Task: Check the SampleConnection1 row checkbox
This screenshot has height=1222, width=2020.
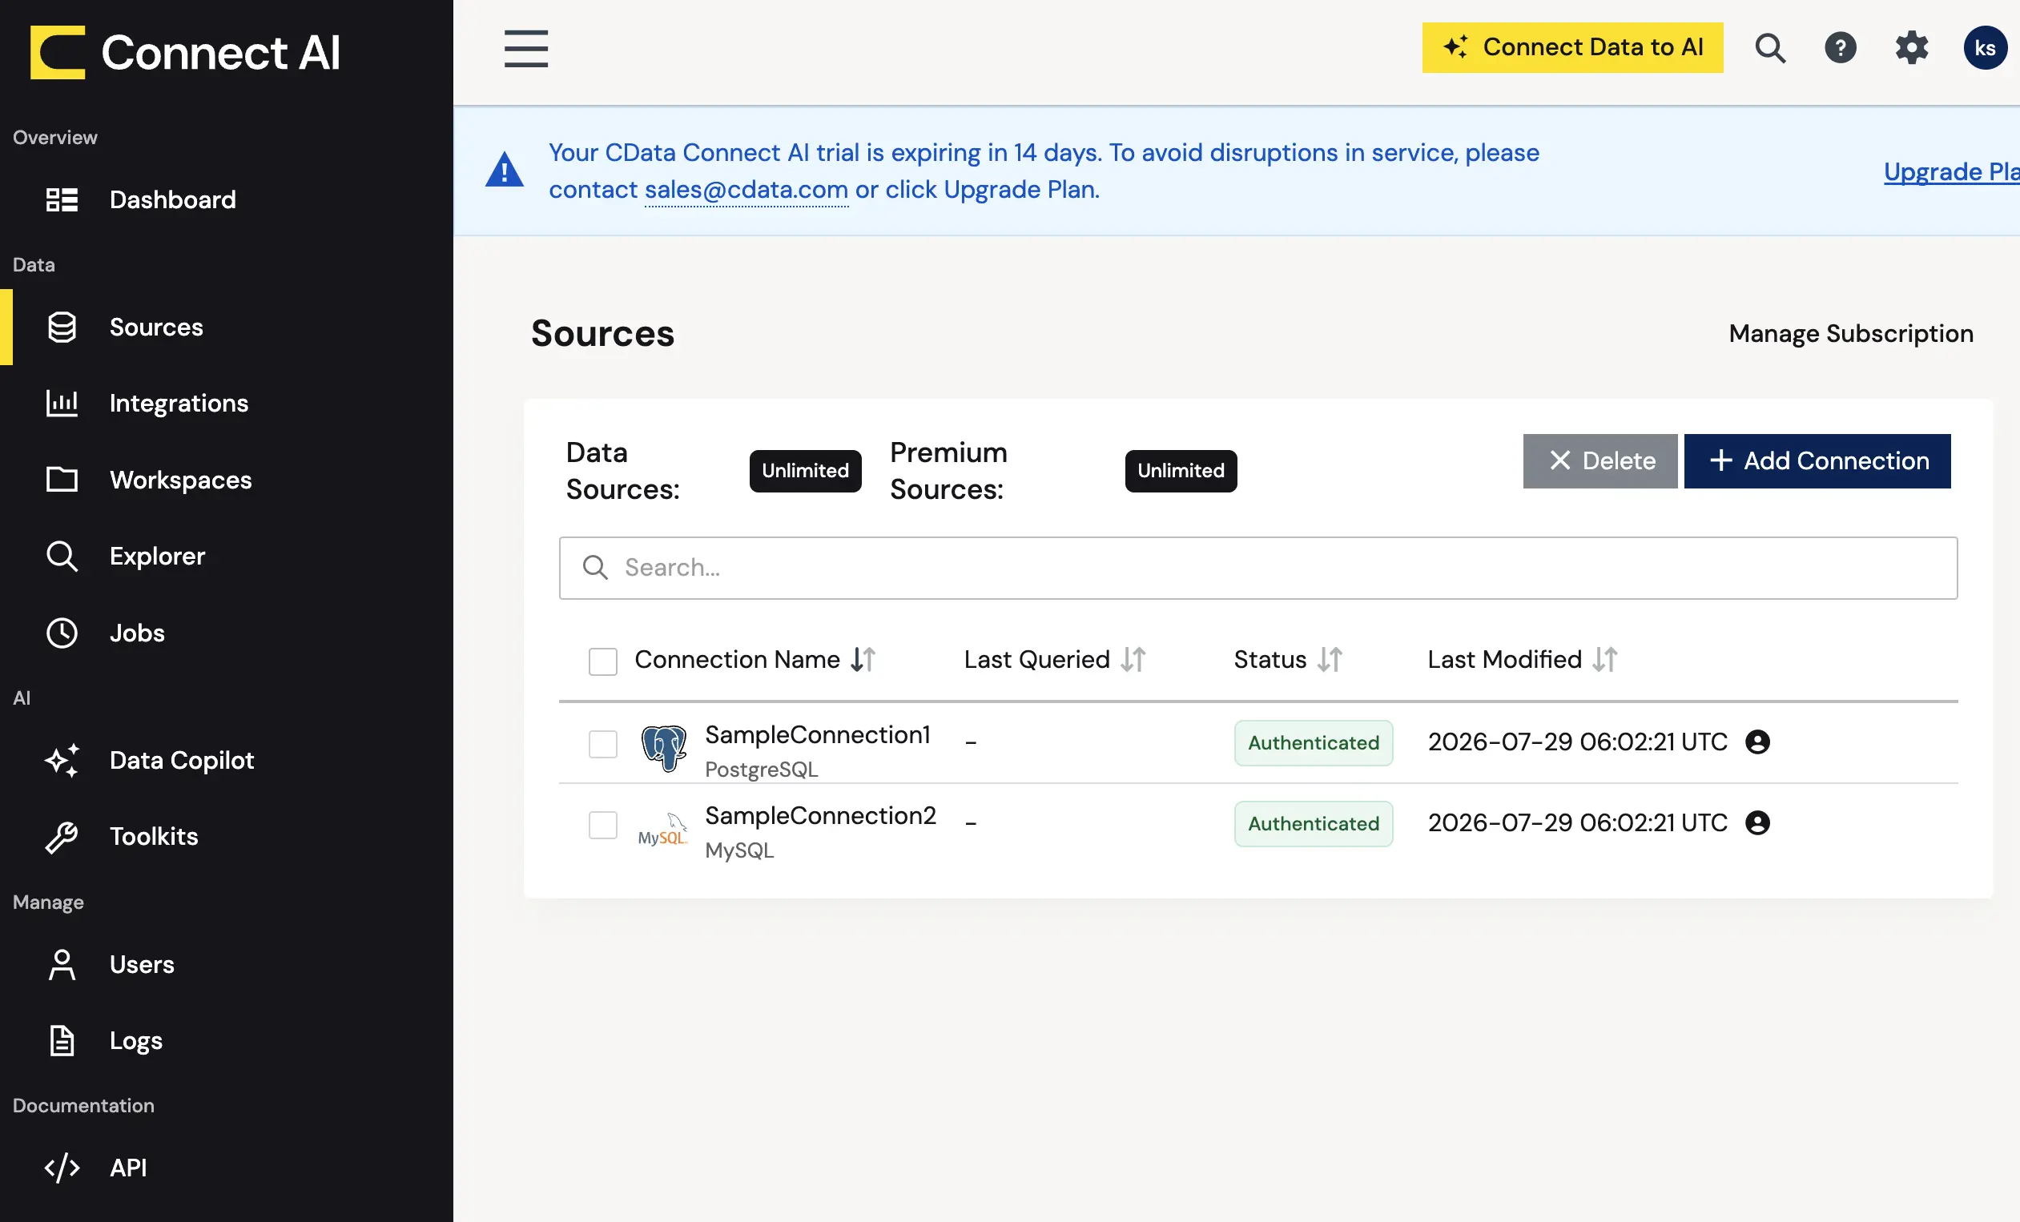Action: pos(602,744)
